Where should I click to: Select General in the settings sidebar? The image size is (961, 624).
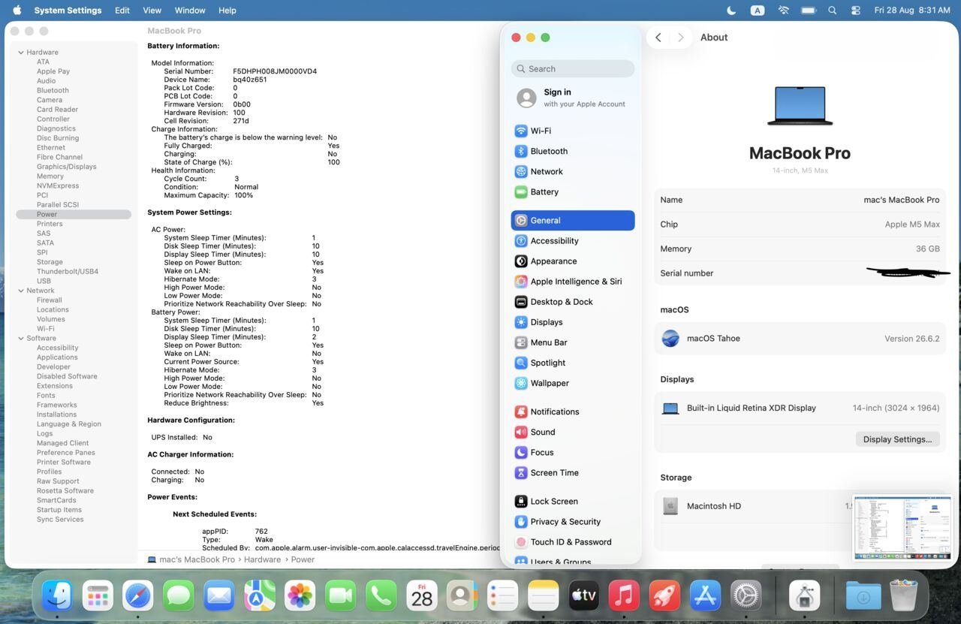click(573, 220)
